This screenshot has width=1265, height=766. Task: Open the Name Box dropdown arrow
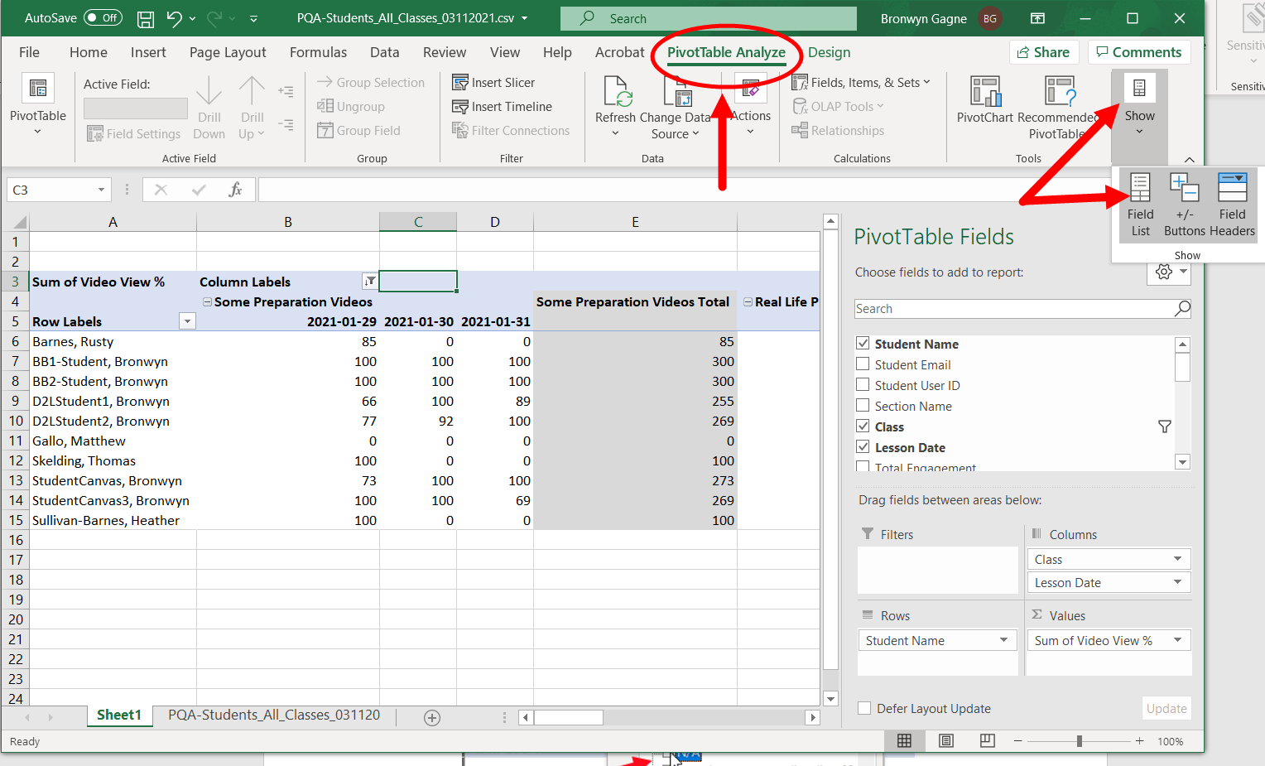click(x=101, y=190)
